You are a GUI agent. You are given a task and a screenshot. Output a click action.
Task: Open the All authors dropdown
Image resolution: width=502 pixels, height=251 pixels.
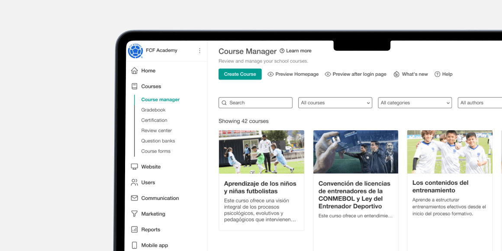point(480,103)
